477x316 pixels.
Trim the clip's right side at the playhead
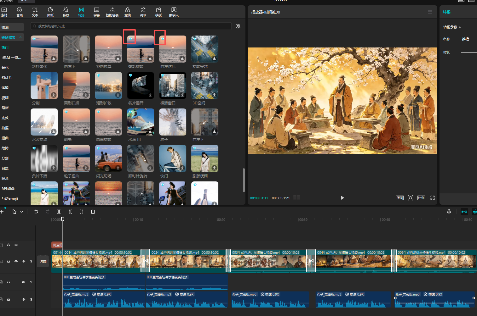[82, 212]
